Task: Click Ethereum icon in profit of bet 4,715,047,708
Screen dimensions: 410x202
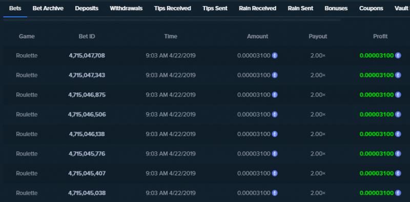Action: click(398, 55)
